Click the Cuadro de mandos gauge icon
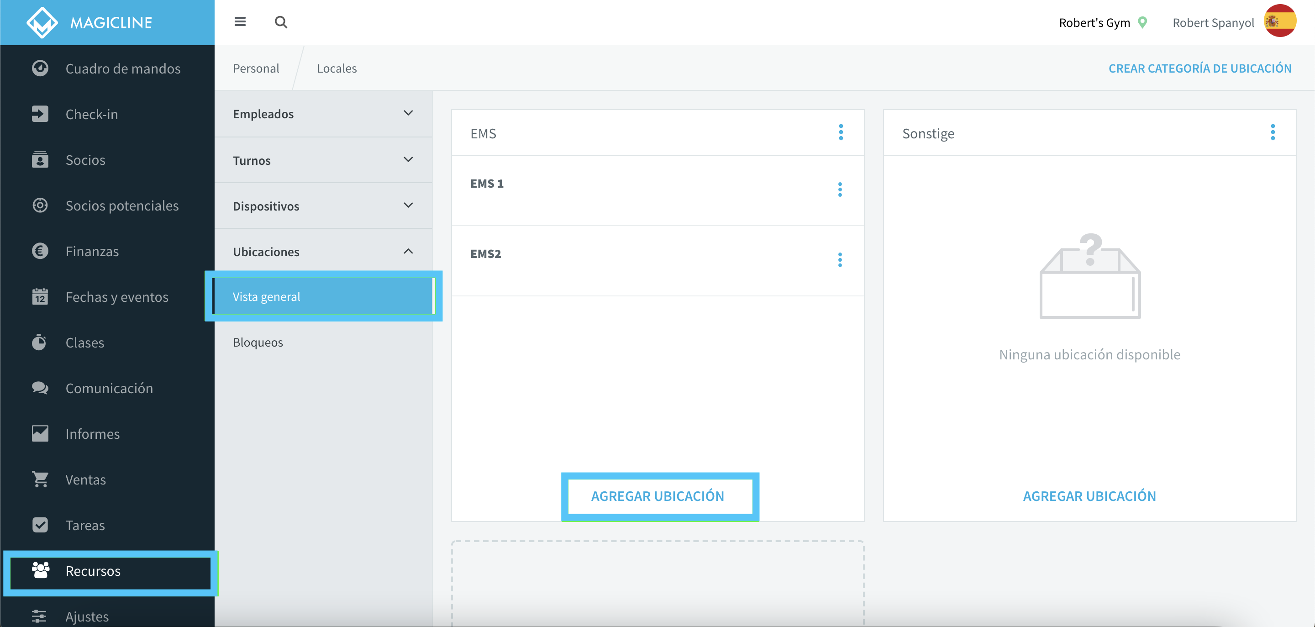The width and height of the screenshot is (1315, 627). click(40, 68)
